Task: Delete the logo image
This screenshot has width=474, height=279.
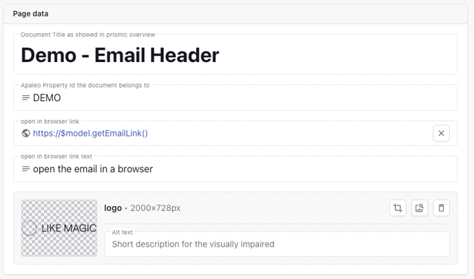Action: coord(442,208)
